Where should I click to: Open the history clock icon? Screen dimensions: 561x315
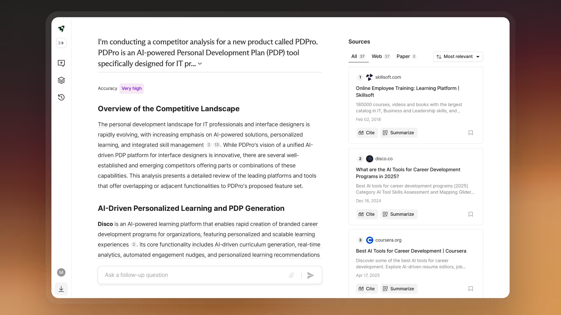click(x=61, y=97)
